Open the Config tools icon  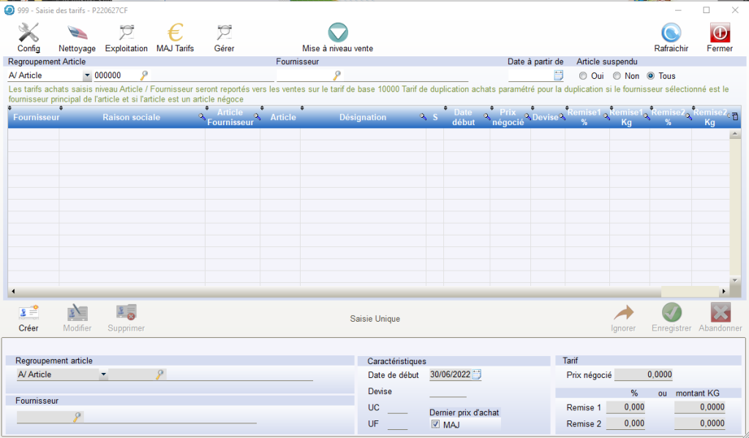(29, 33)
